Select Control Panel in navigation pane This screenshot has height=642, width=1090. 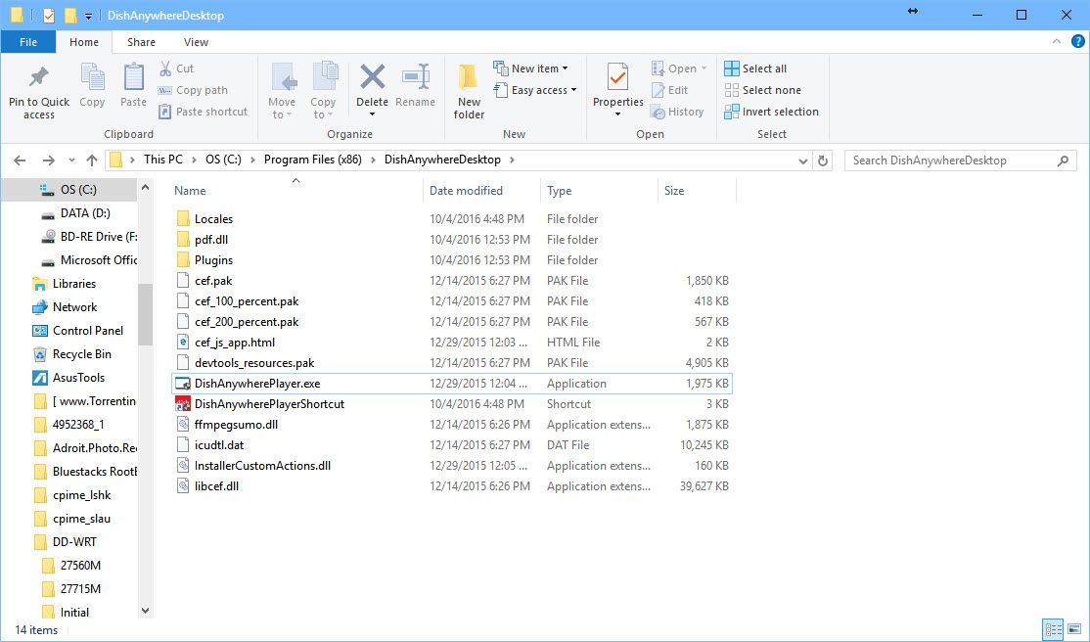[x=78, y=331]
